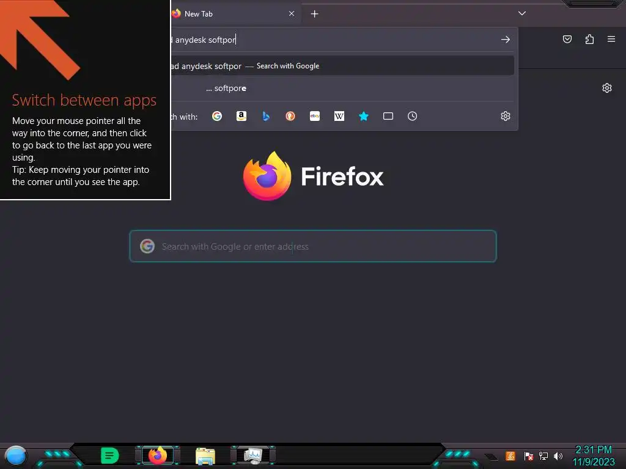Click in the address bar text field
This screenshot has width=626, height=469.
334,40
